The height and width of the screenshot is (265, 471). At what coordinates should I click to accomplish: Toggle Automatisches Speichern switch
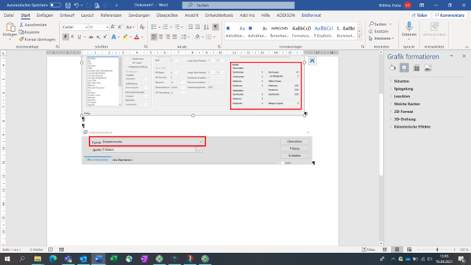click(55, 5)
